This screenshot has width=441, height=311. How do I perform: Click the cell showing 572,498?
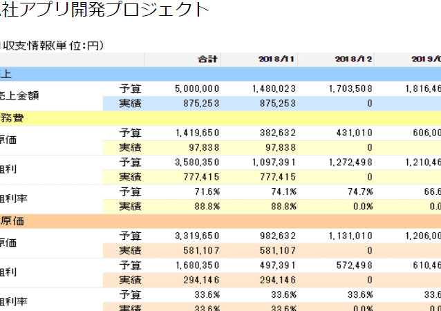pos(355,265)
